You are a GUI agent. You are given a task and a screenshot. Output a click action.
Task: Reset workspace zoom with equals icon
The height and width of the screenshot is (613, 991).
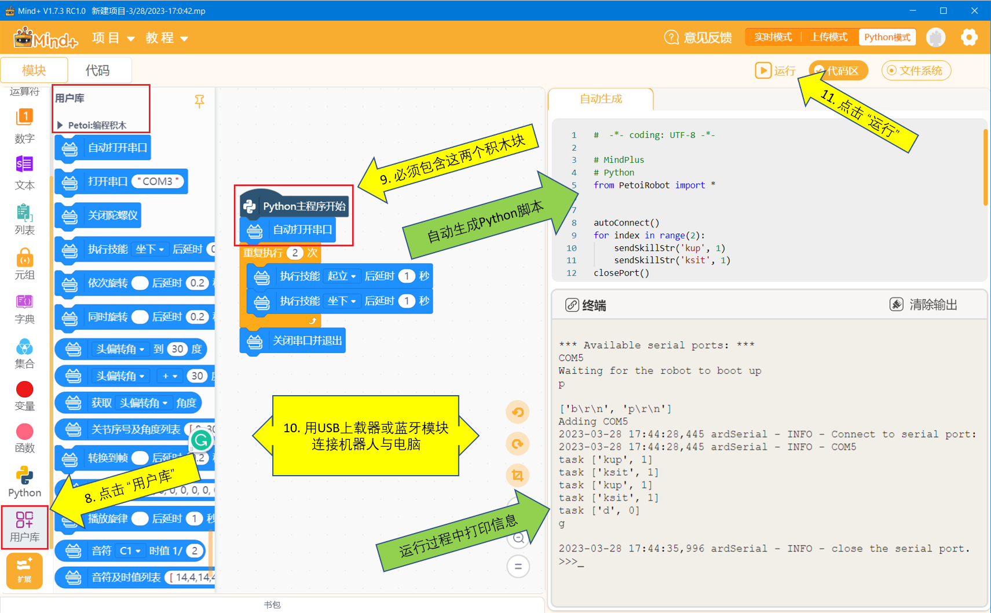(x=518, y=566)
